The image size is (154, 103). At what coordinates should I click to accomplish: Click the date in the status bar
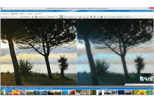pos(30,89)
